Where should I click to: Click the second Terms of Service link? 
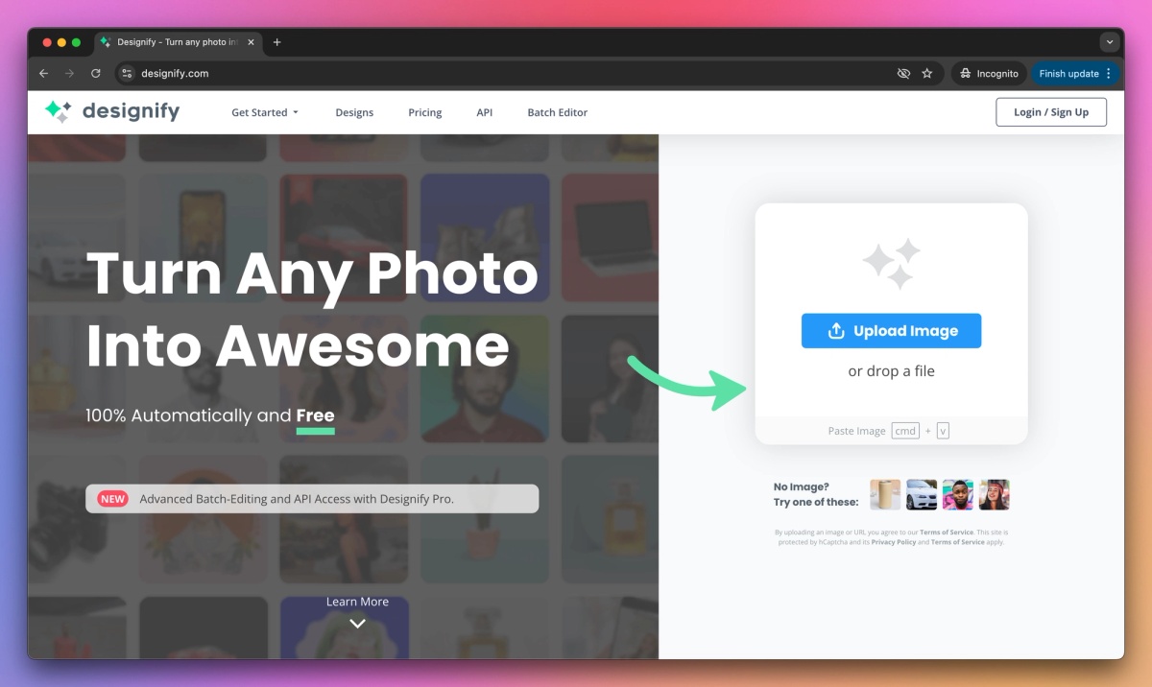[958, 542]
